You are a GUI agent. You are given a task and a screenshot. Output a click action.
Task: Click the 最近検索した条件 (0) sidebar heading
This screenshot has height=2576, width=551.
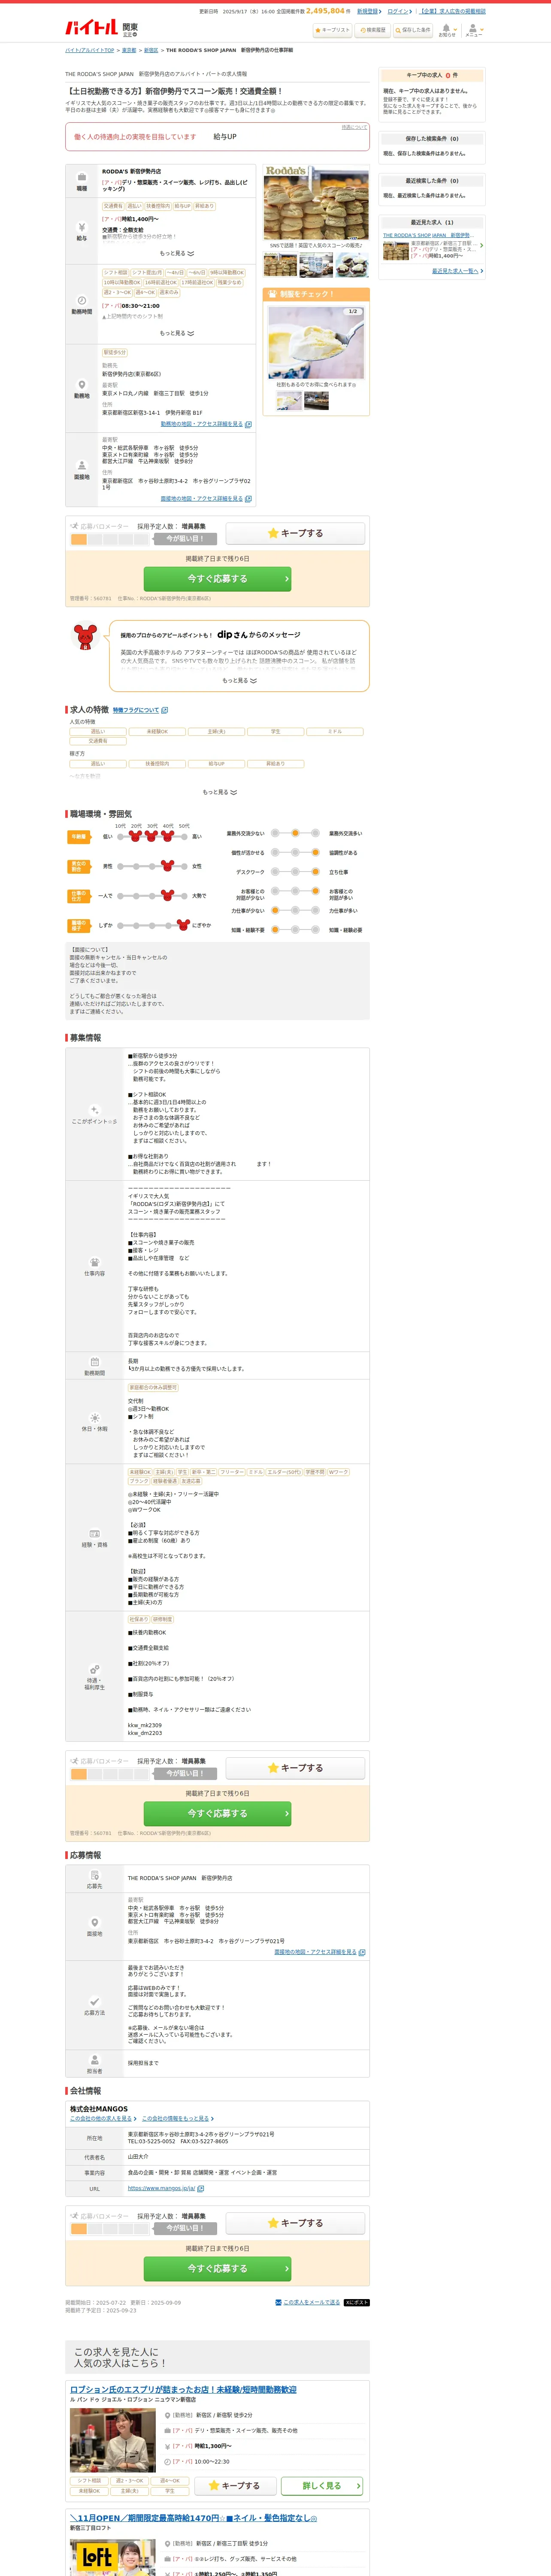click(432, 181)
